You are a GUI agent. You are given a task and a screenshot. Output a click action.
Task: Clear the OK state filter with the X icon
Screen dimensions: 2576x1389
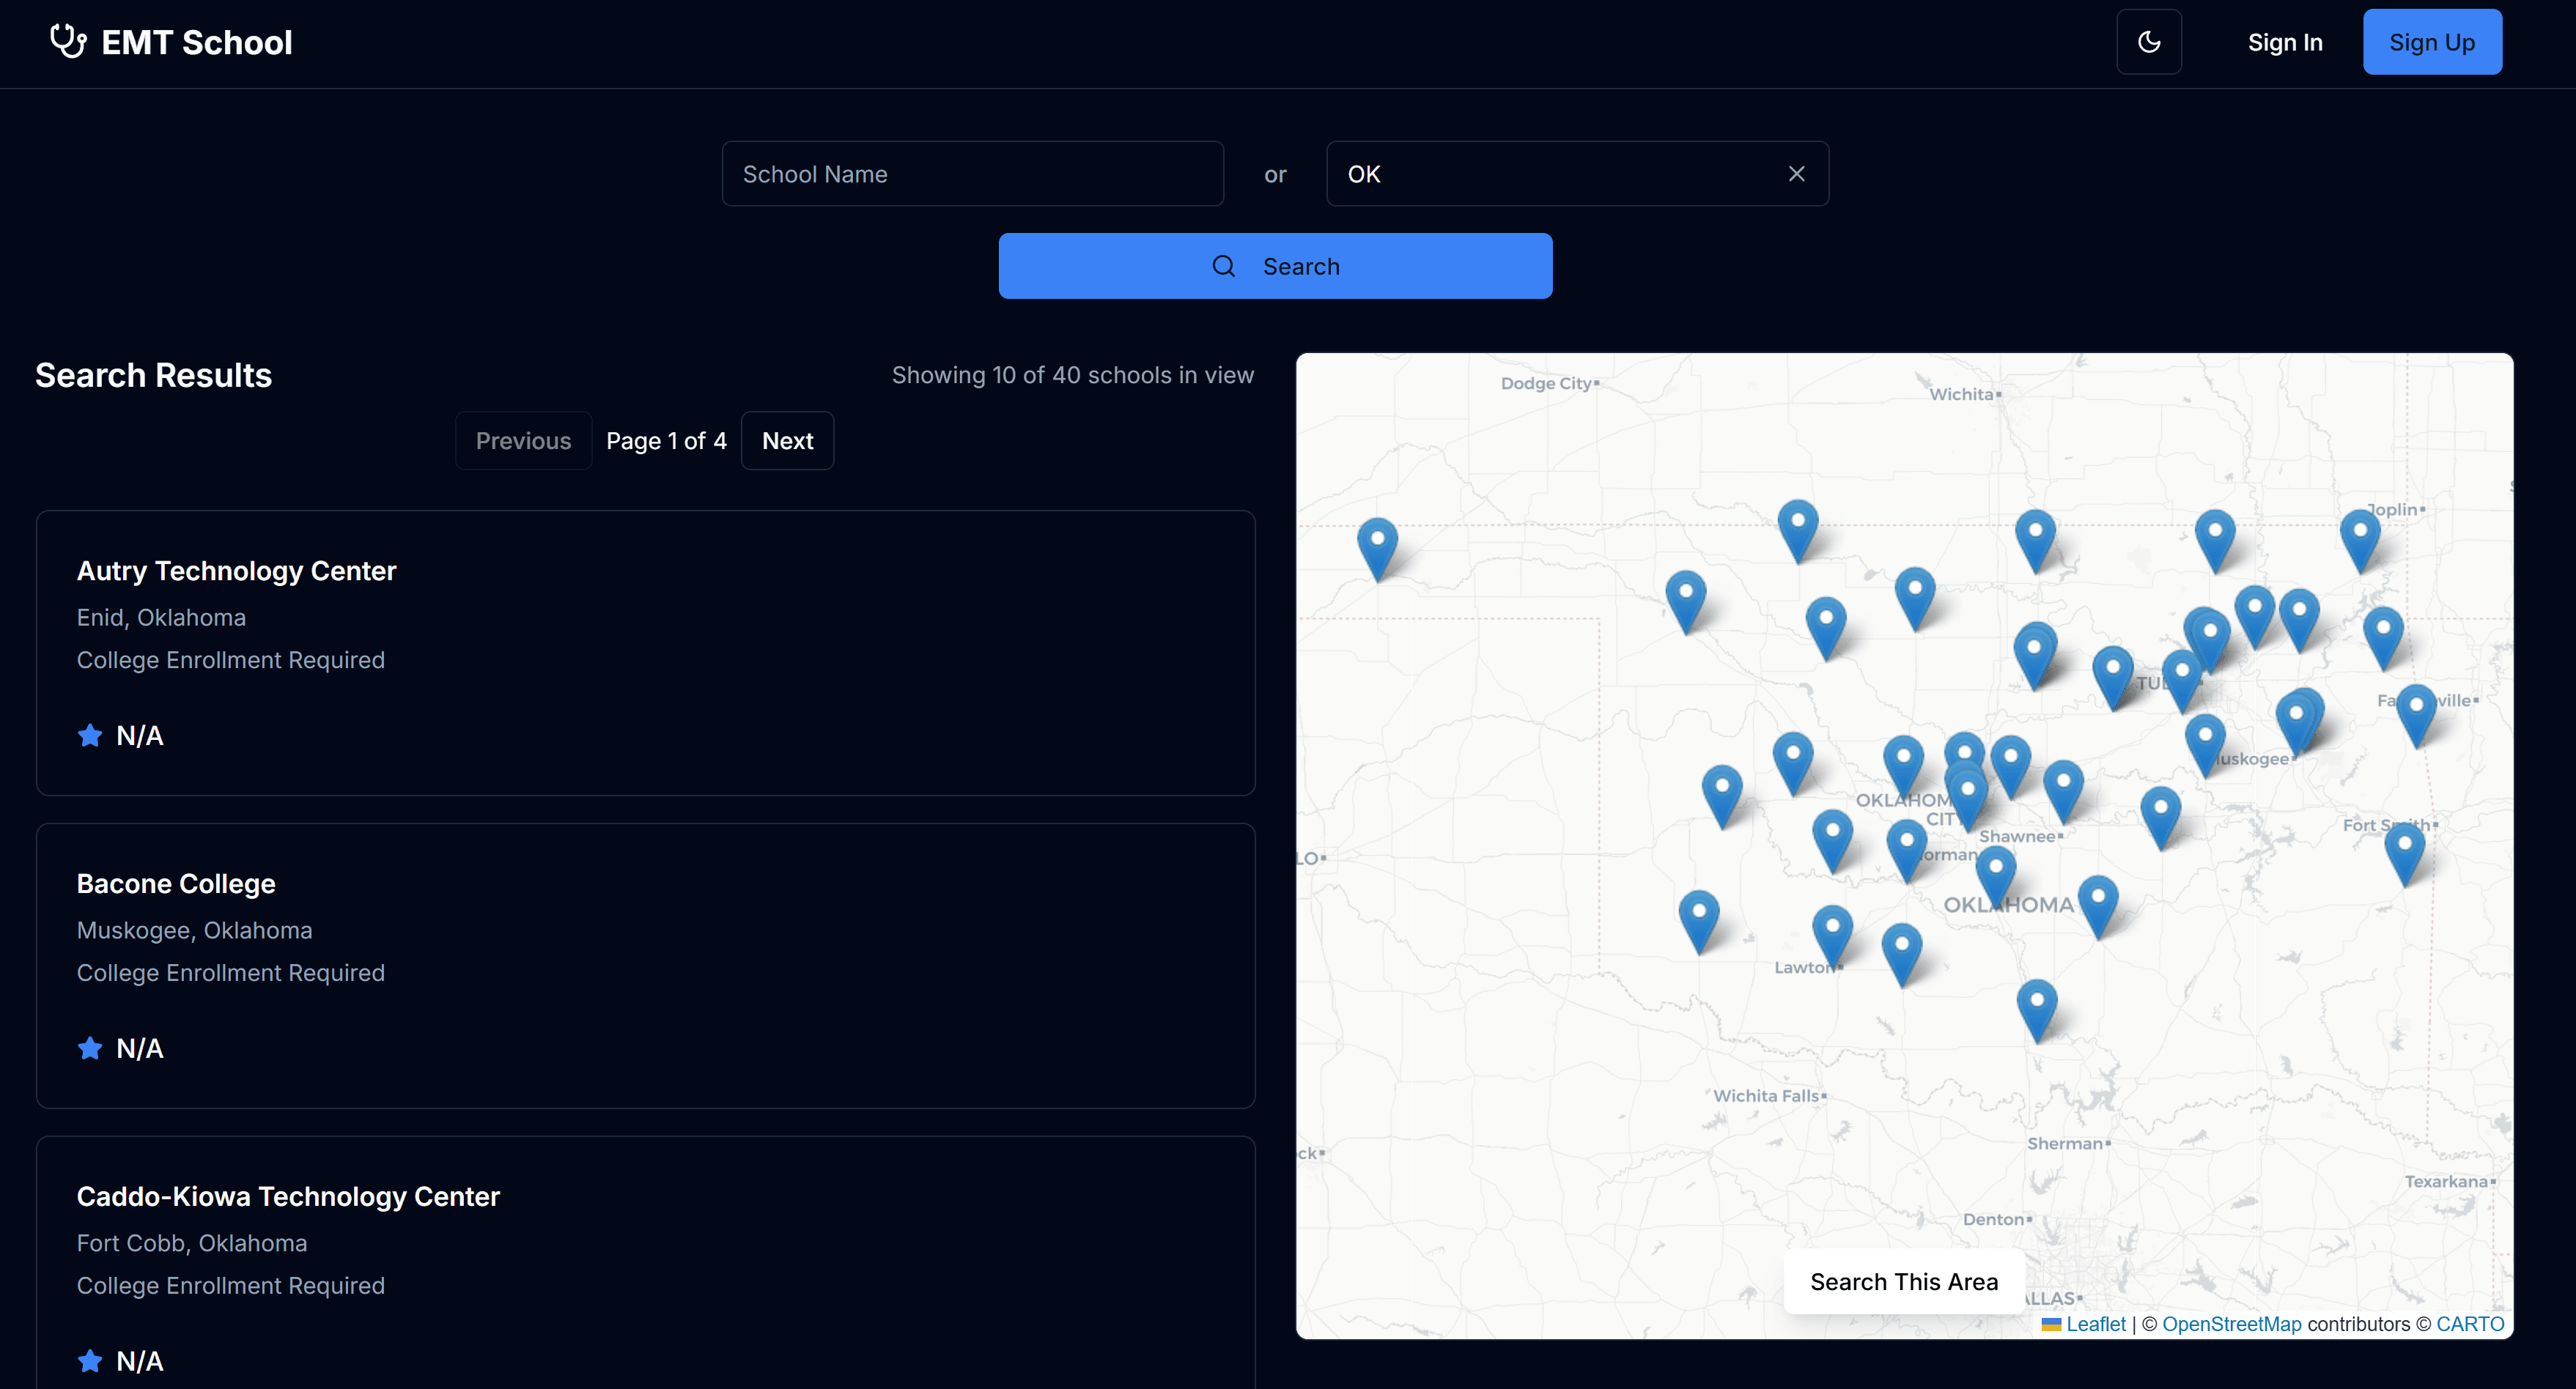[x=1796, y=173]
